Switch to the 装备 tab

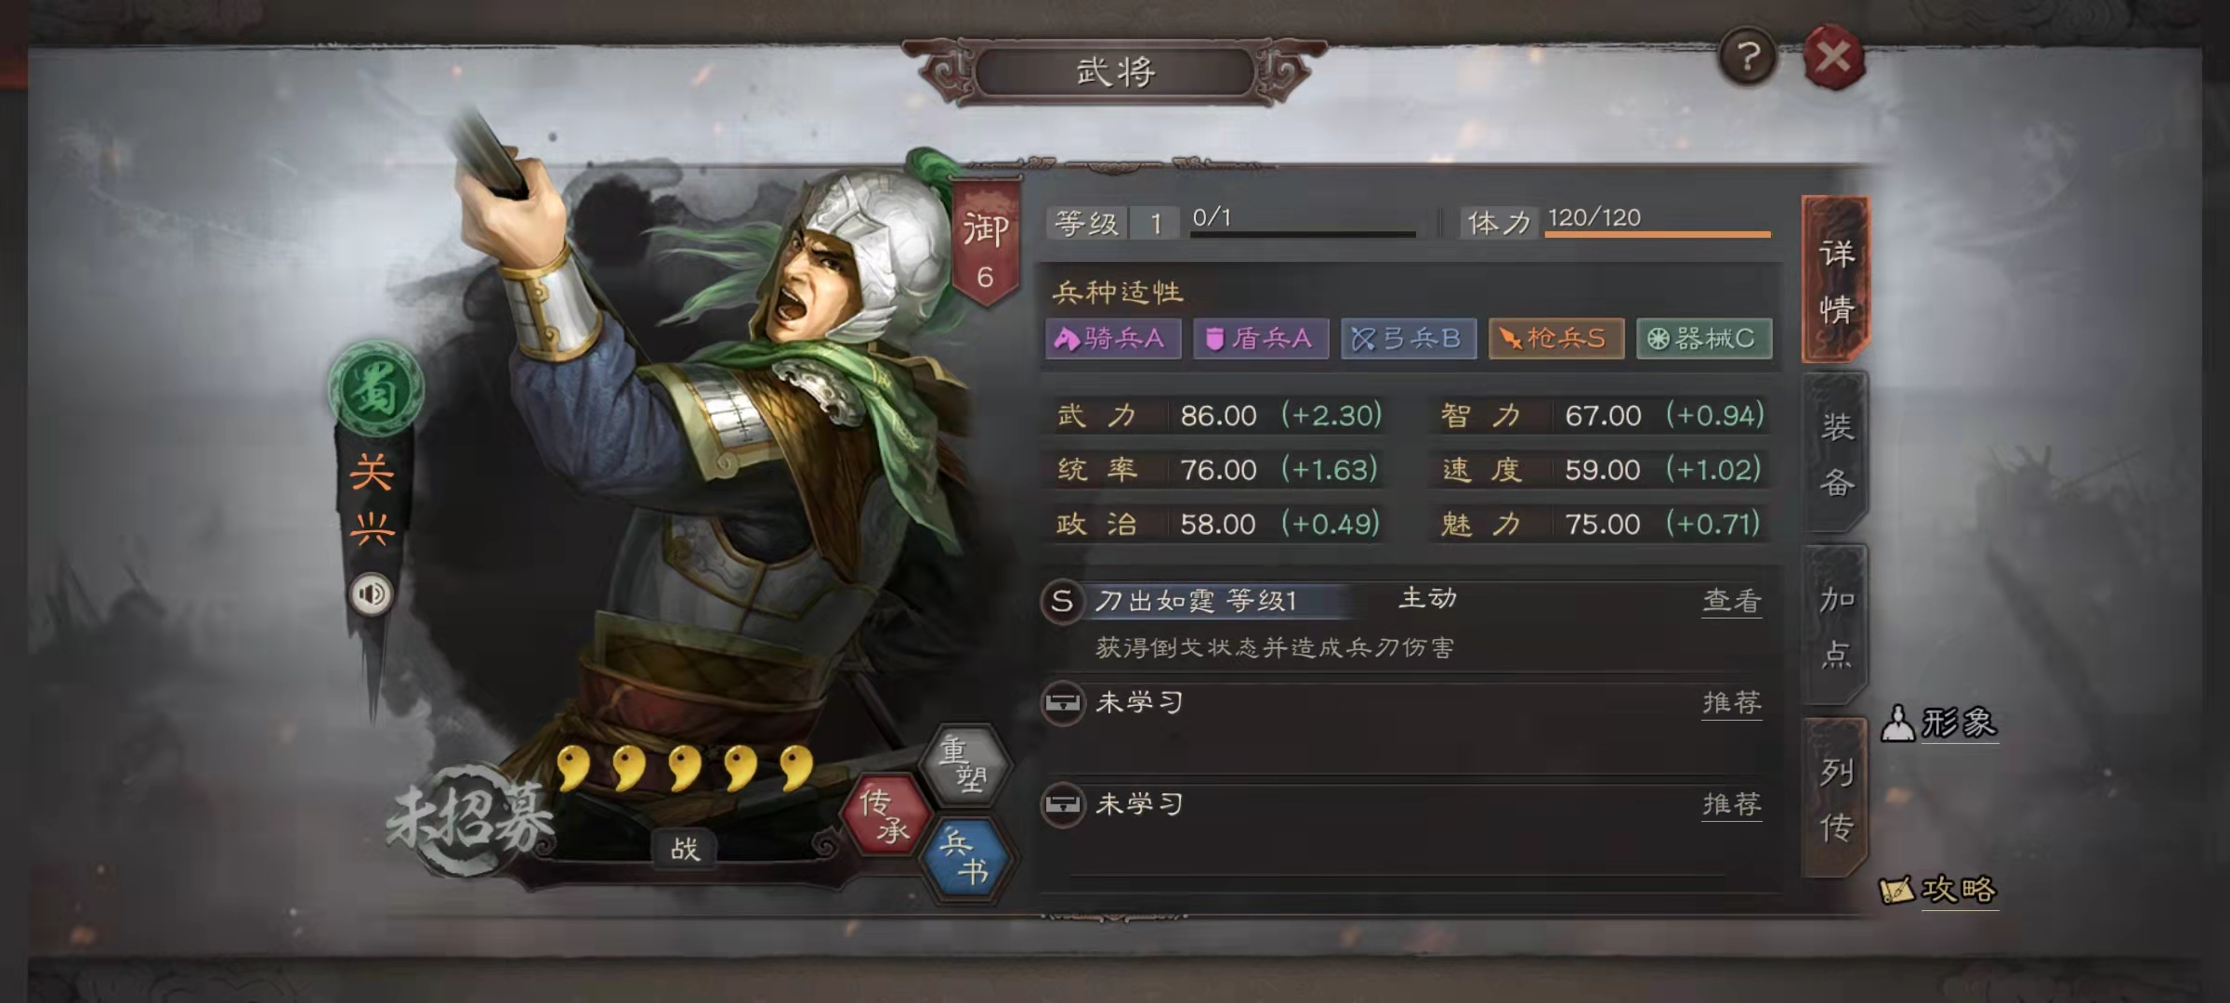tap(1836, 453)
